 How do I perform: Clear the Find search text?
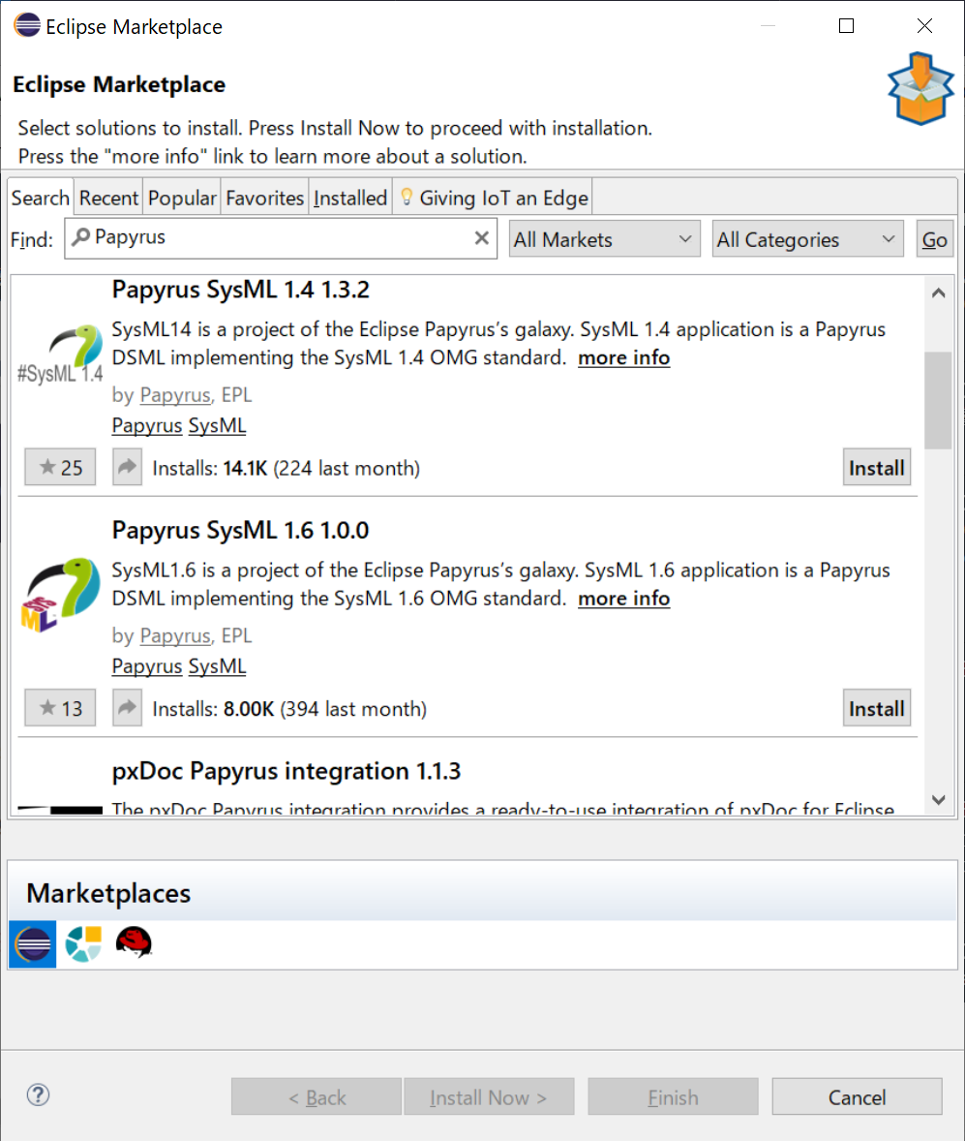point(481,238)
